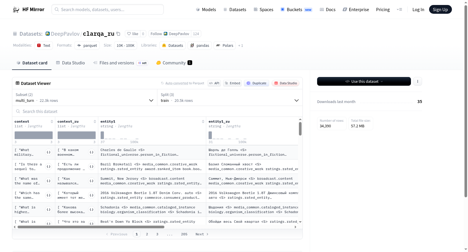Expand JSON braces in 'В каком военном' context_ru row
Viewport: 468px width, 252px height.
point(92,152)
